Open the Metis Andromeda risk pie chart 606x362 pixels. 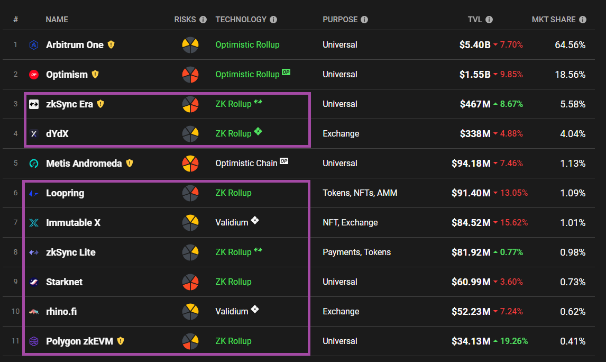tap(190, 164)
